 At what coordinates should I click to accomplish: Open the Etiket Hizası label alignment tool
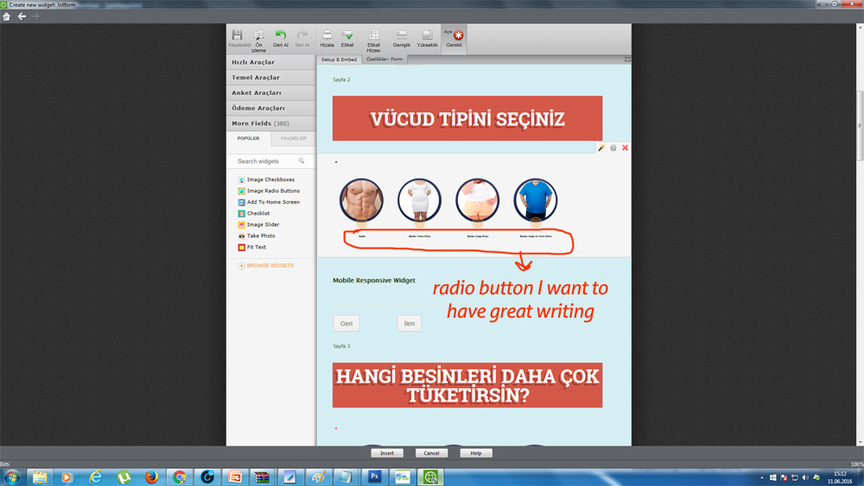click(x=373, y=39)
